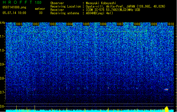The image size is (177, 112).
Task: Click the 1.1 kHz frequency tick label
Action: pos(3,36)
